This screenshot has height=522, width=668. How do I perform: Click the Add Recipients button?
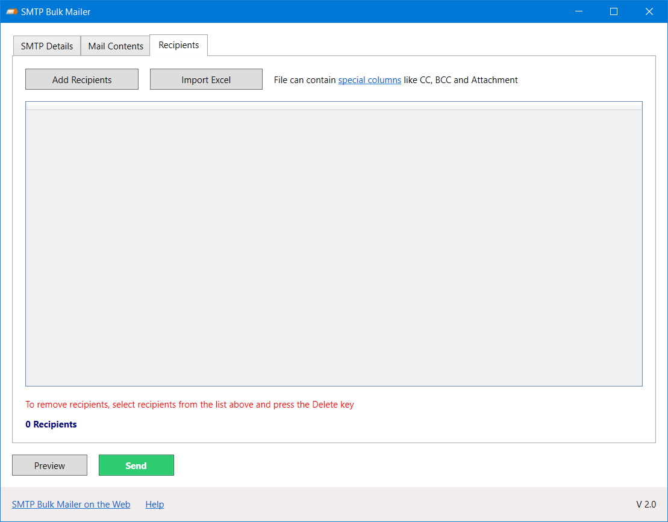82,79
